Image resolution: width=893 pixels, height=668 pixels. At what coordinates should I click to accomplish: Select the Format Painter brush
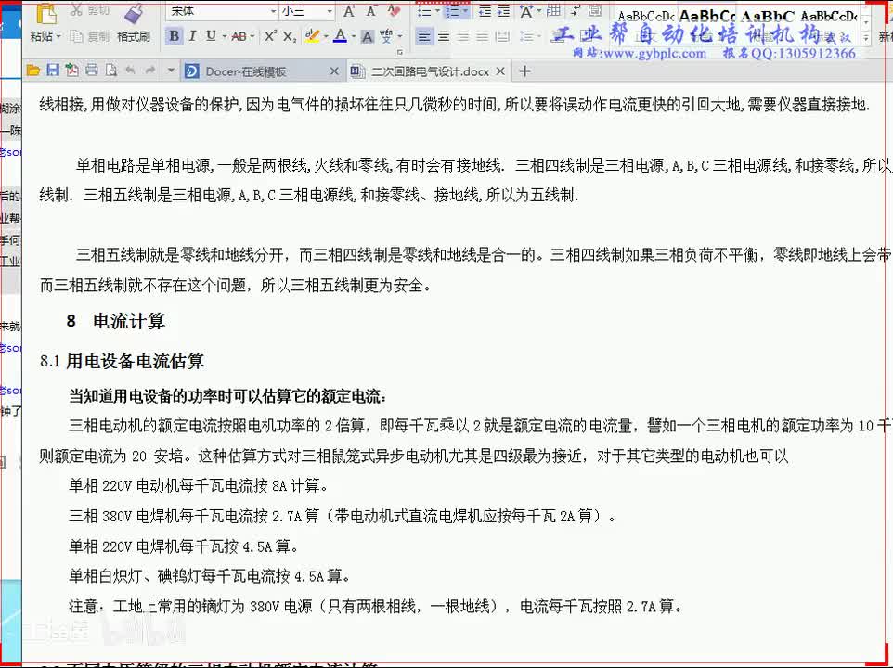[134, 14]
